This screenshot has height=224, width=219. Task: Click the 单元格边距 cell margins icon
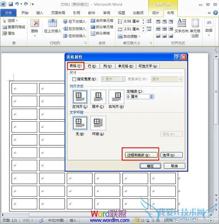195,28
